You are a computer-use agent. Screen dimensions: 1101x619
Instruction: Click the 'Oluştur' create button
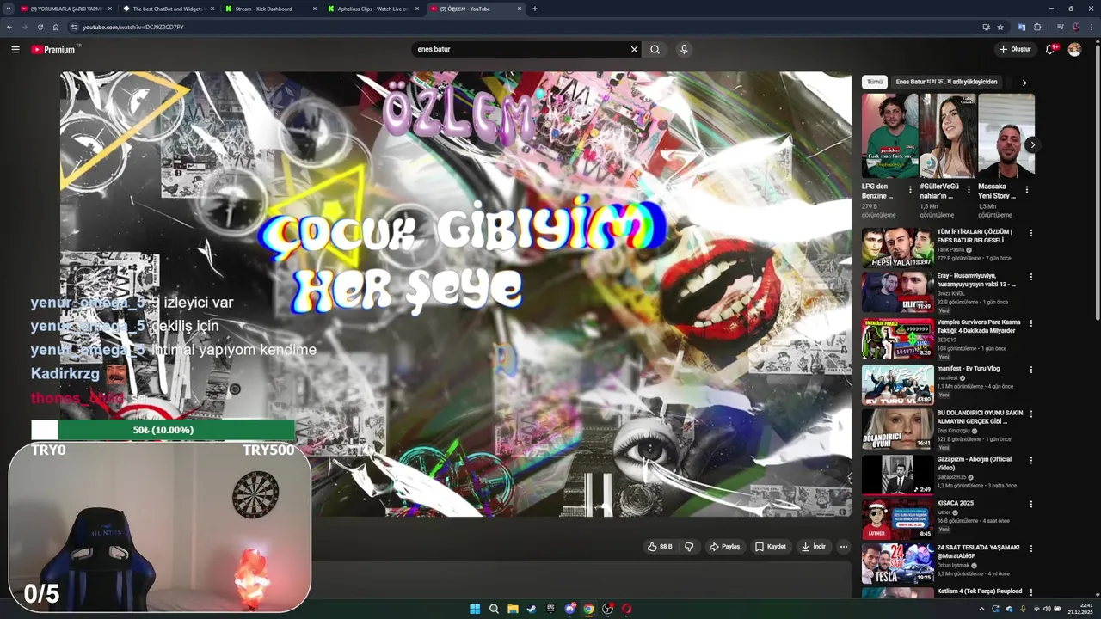1015,49
